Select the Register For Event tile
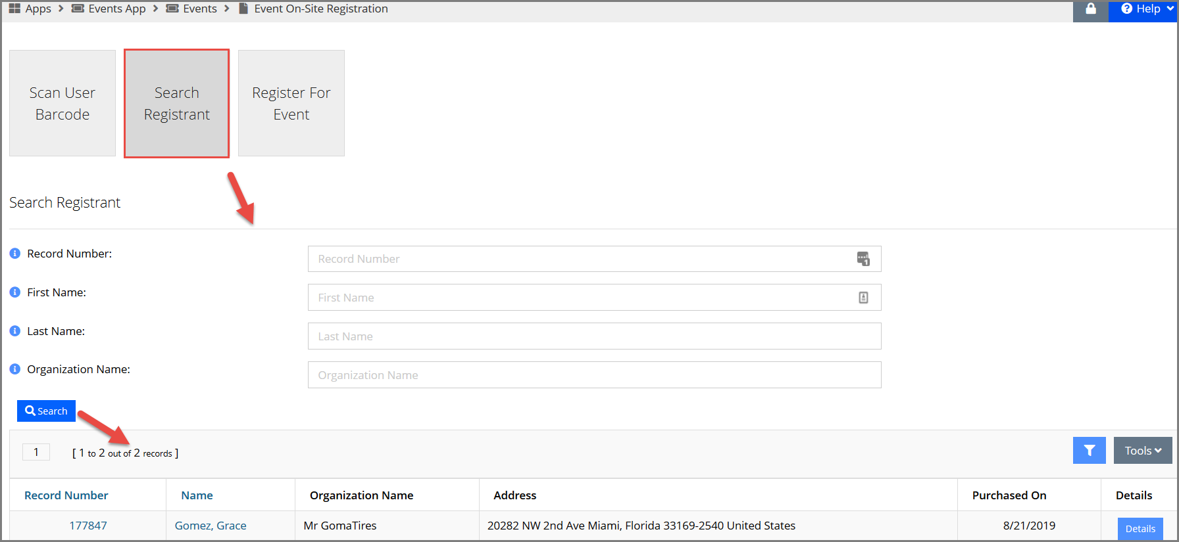This screenshot has height=542, width=1179. (291, 103)
